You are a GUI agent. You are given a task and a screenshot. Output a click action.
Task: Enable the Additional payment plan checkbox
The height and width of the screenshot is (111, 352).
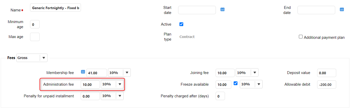pyautogui.click(x=301, y=37)
